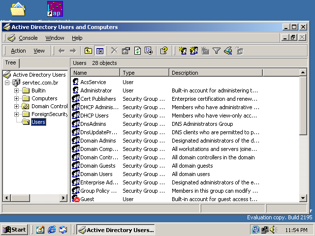Launch Outlook Express quick launch icon
Image resolution: width=315 pixels, height=236 pixels.
point(63,230)
